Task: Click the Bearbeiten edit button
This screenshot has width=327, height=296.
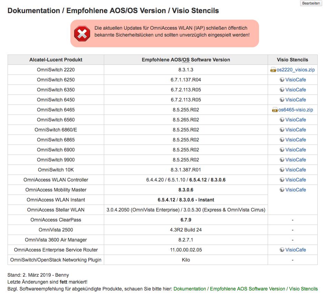Action: (x=311, y=3)
